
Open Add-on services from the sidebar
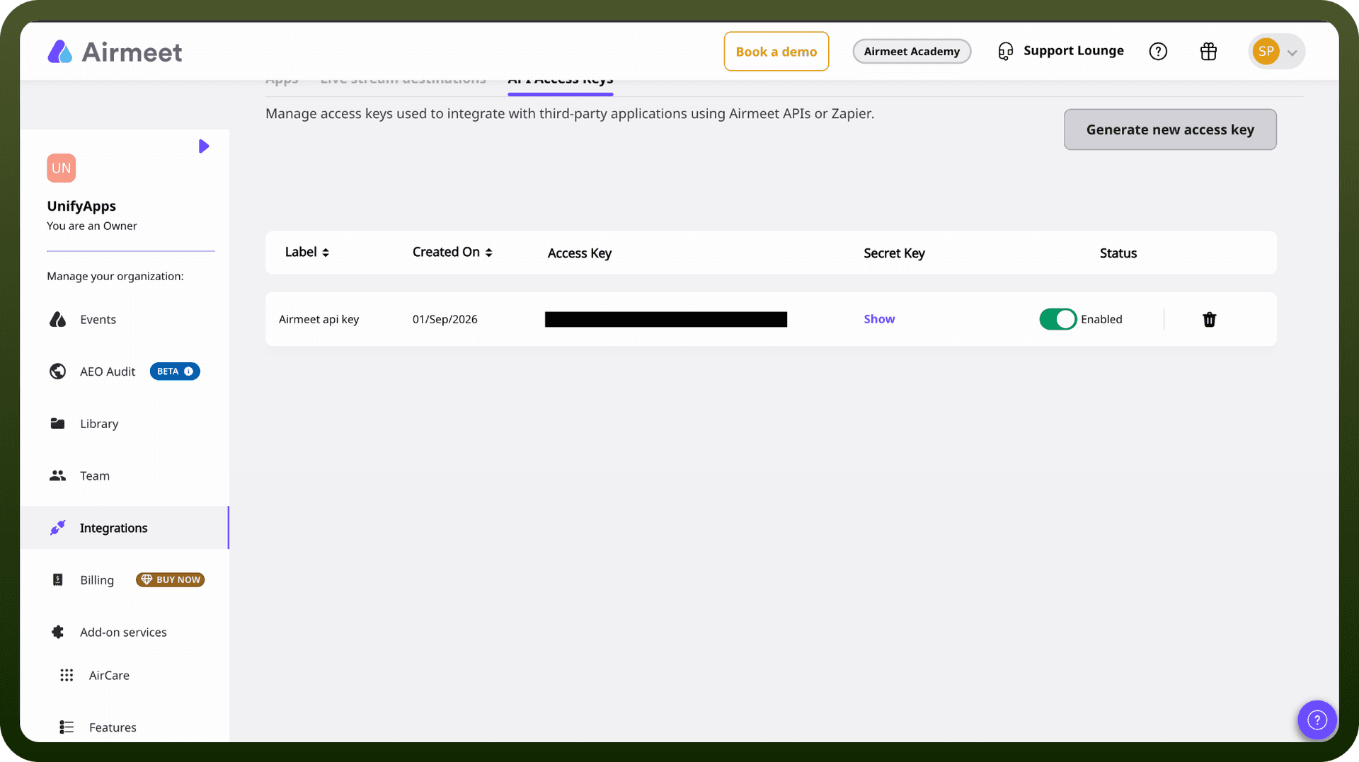(x=123, y=633)
